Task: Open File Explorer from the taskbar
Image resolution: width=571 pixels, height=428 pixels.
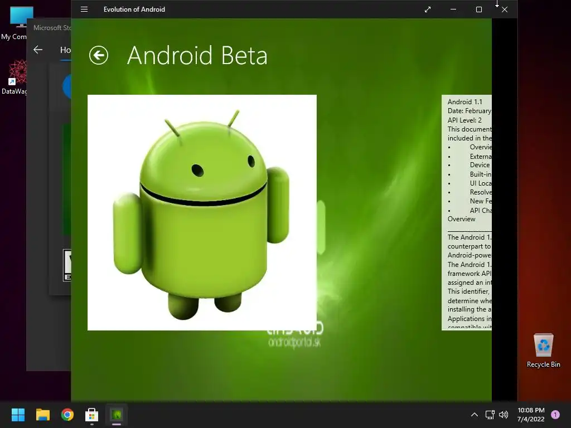Action: pos(42,415)
